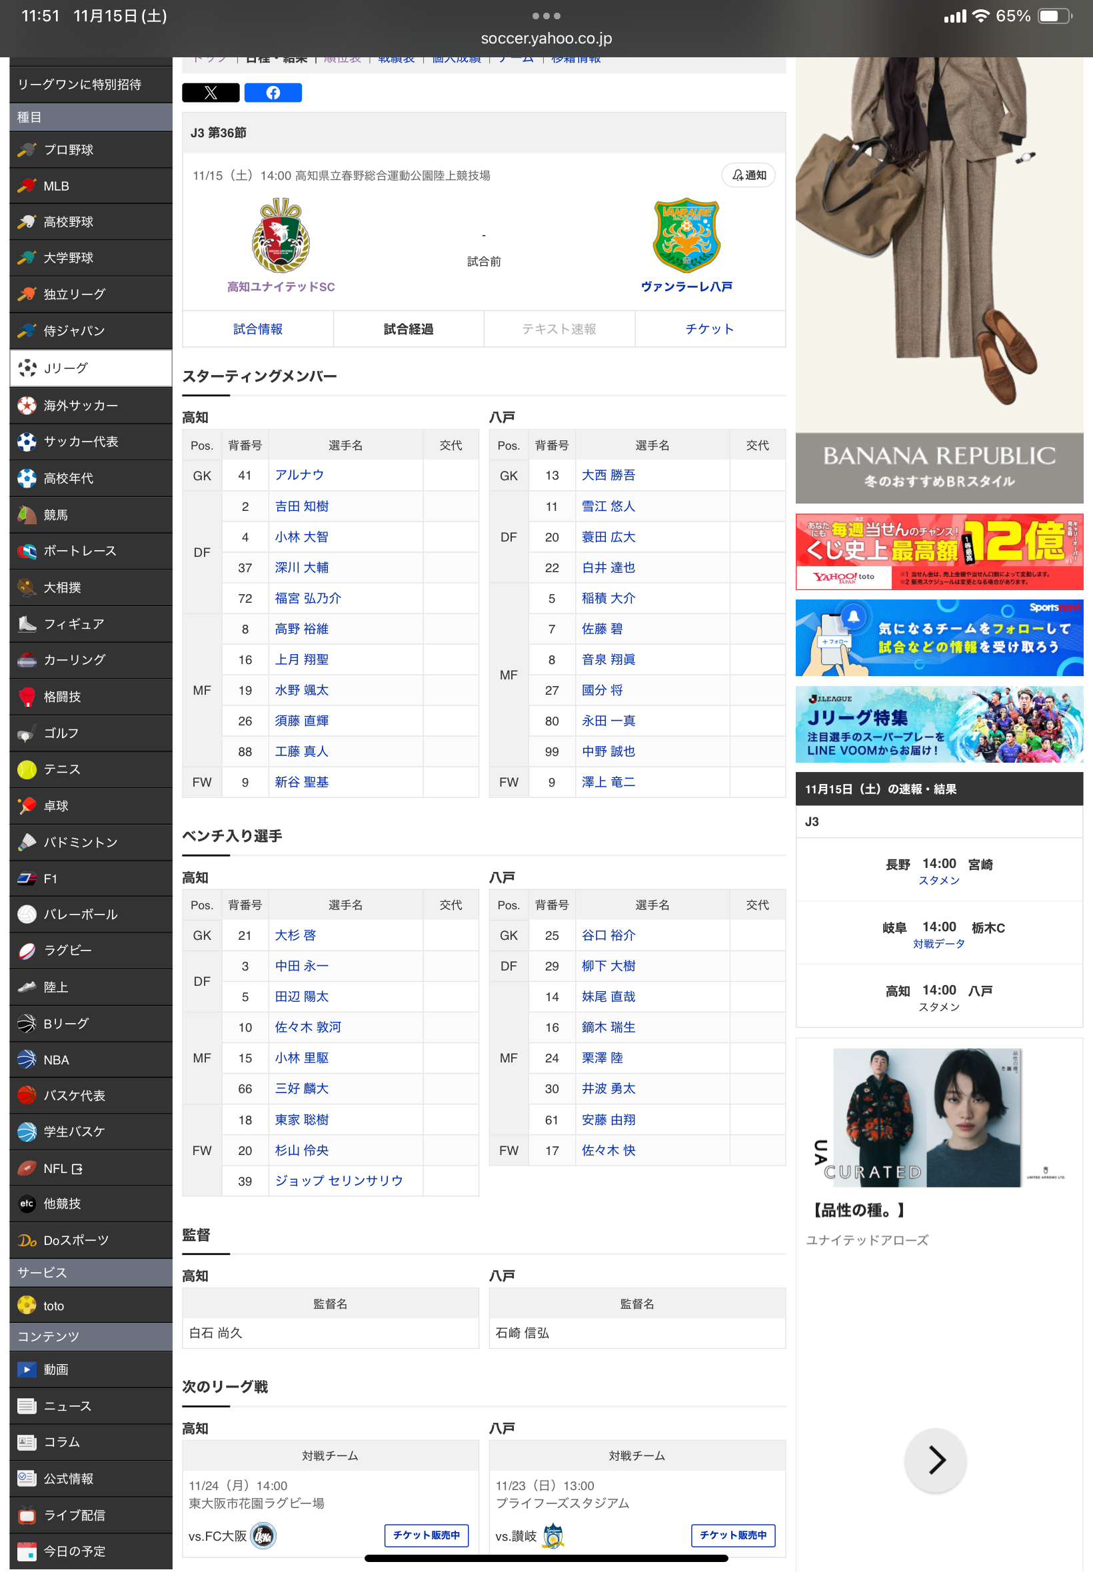
Task: Enable match notifications with 通知 button
Action: pos(748,175)
